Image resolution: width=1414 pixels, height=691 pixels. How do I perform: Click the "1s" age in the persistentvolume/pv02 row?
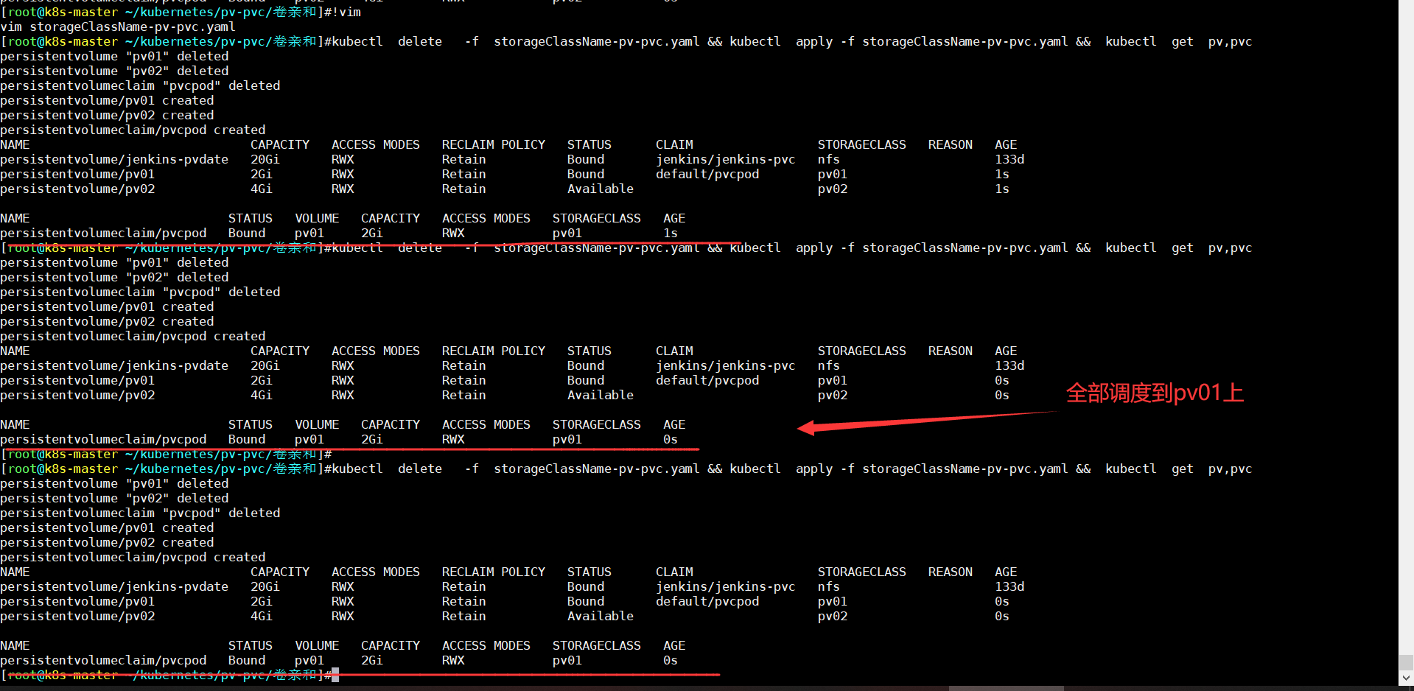click(x=1002, y=189)
